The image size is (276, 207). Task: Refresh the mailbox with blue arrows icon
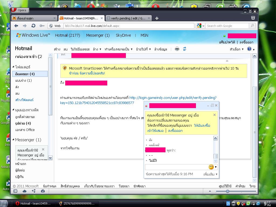click(184, 49)
